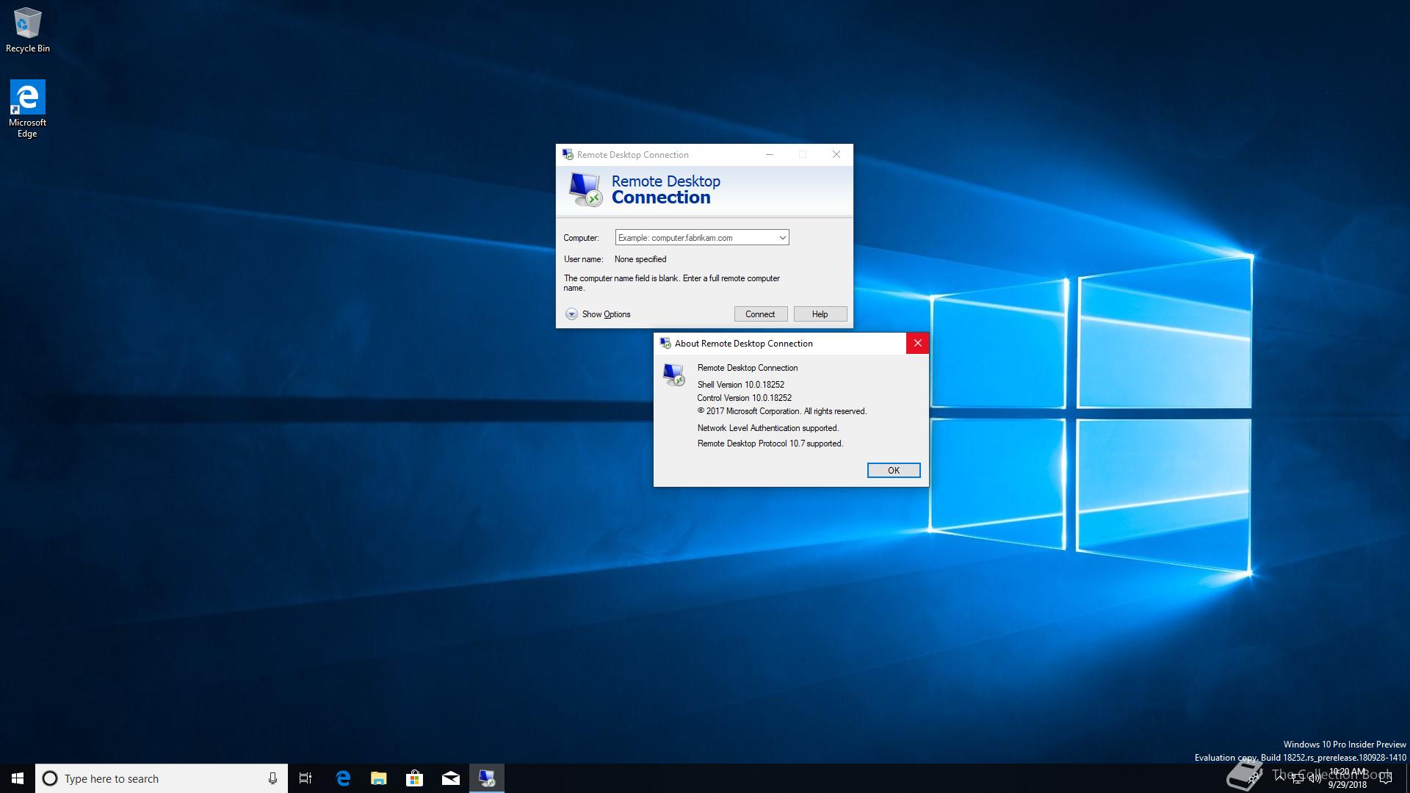
Task: Close the Remote Desktop Connection window
Action: (x=836, y=154)
